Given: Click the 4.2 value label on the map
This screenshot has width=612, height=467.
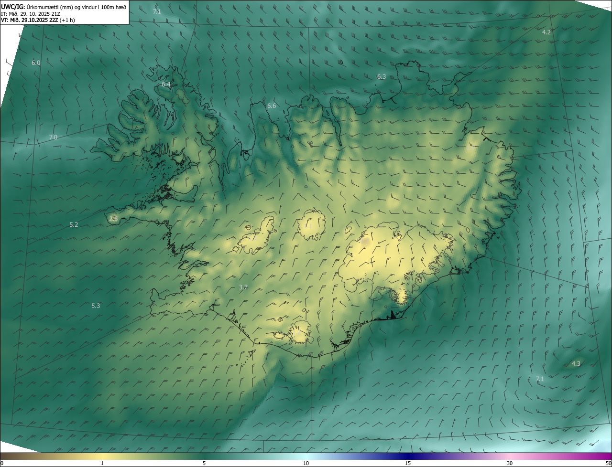Looking at the screenshot, I should (546, 32).
